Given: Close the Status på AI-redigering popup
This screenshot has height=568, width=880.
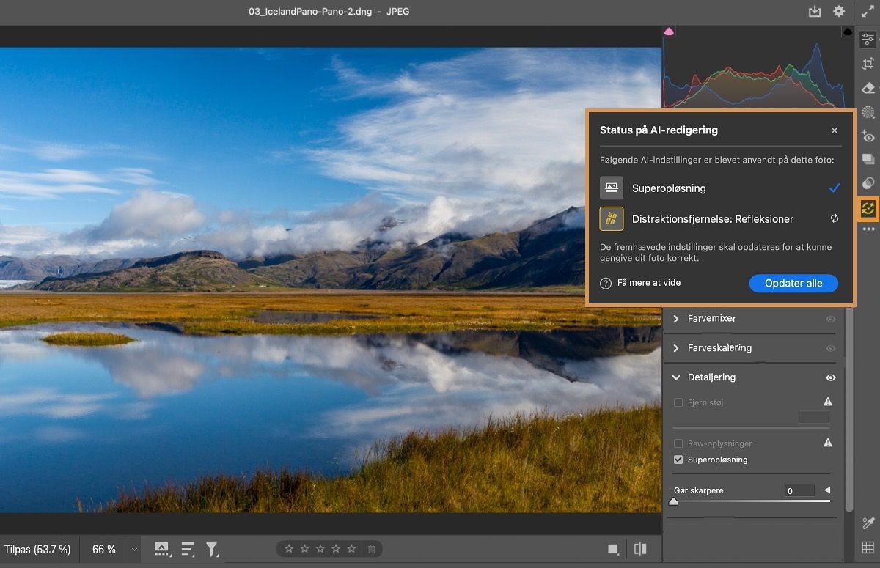Looking at the screenshot, I should pyautogui.click(x=835, y=130).
